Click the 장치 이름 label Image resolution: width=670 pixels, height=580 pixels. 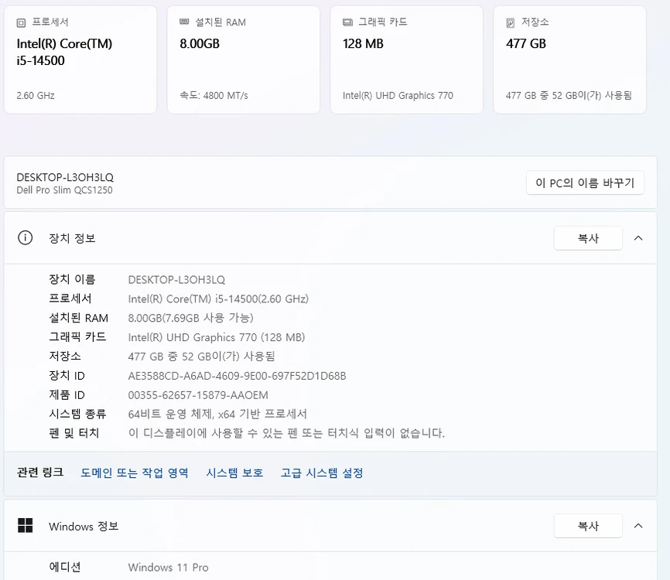72,279
